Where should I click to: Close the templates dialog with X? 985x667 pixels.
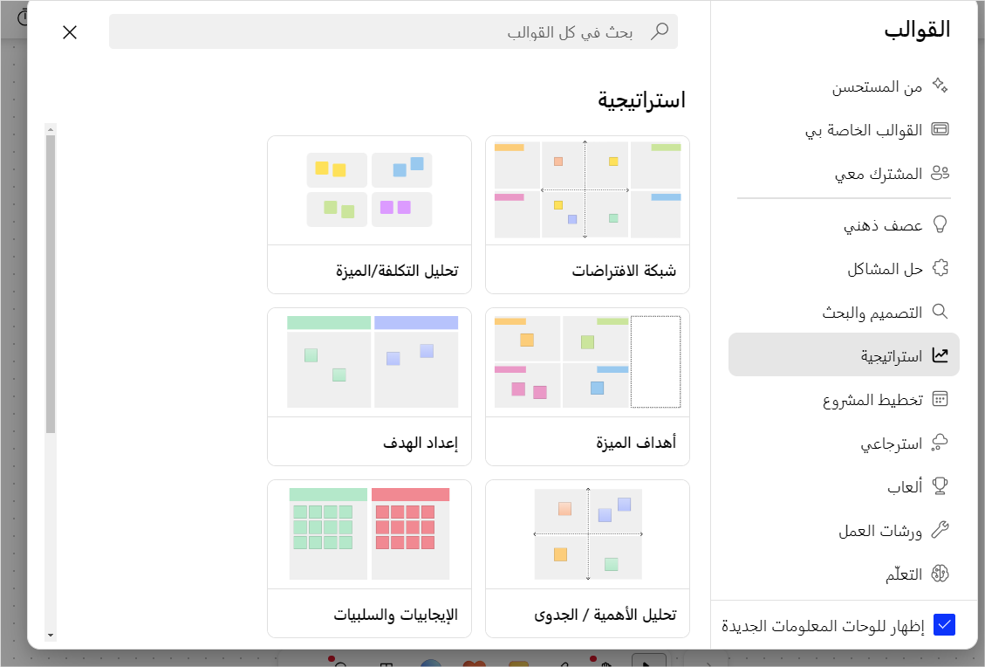coord(70,32)
